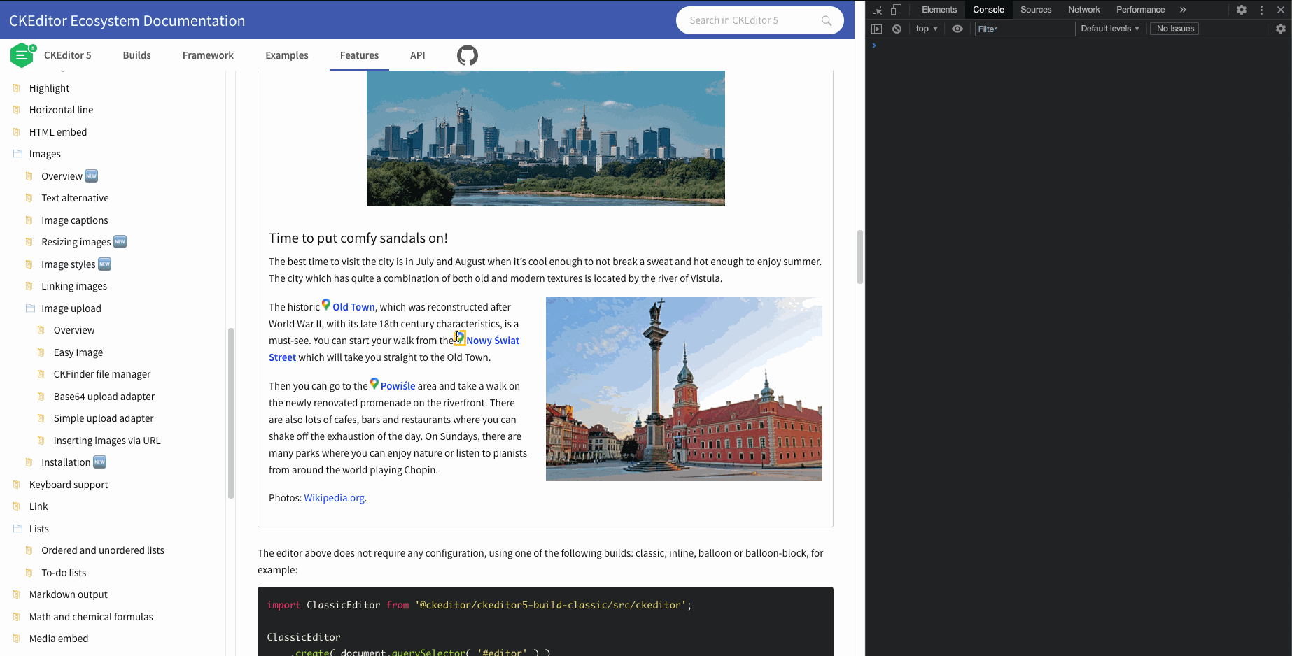Focus the Search in CKEditor 5 field
1292x656 pixels.
coord(760,20)
